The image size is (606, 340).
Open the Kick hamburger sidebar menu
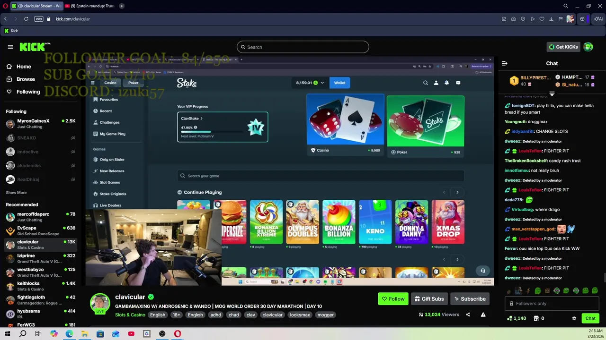[10, 47]
